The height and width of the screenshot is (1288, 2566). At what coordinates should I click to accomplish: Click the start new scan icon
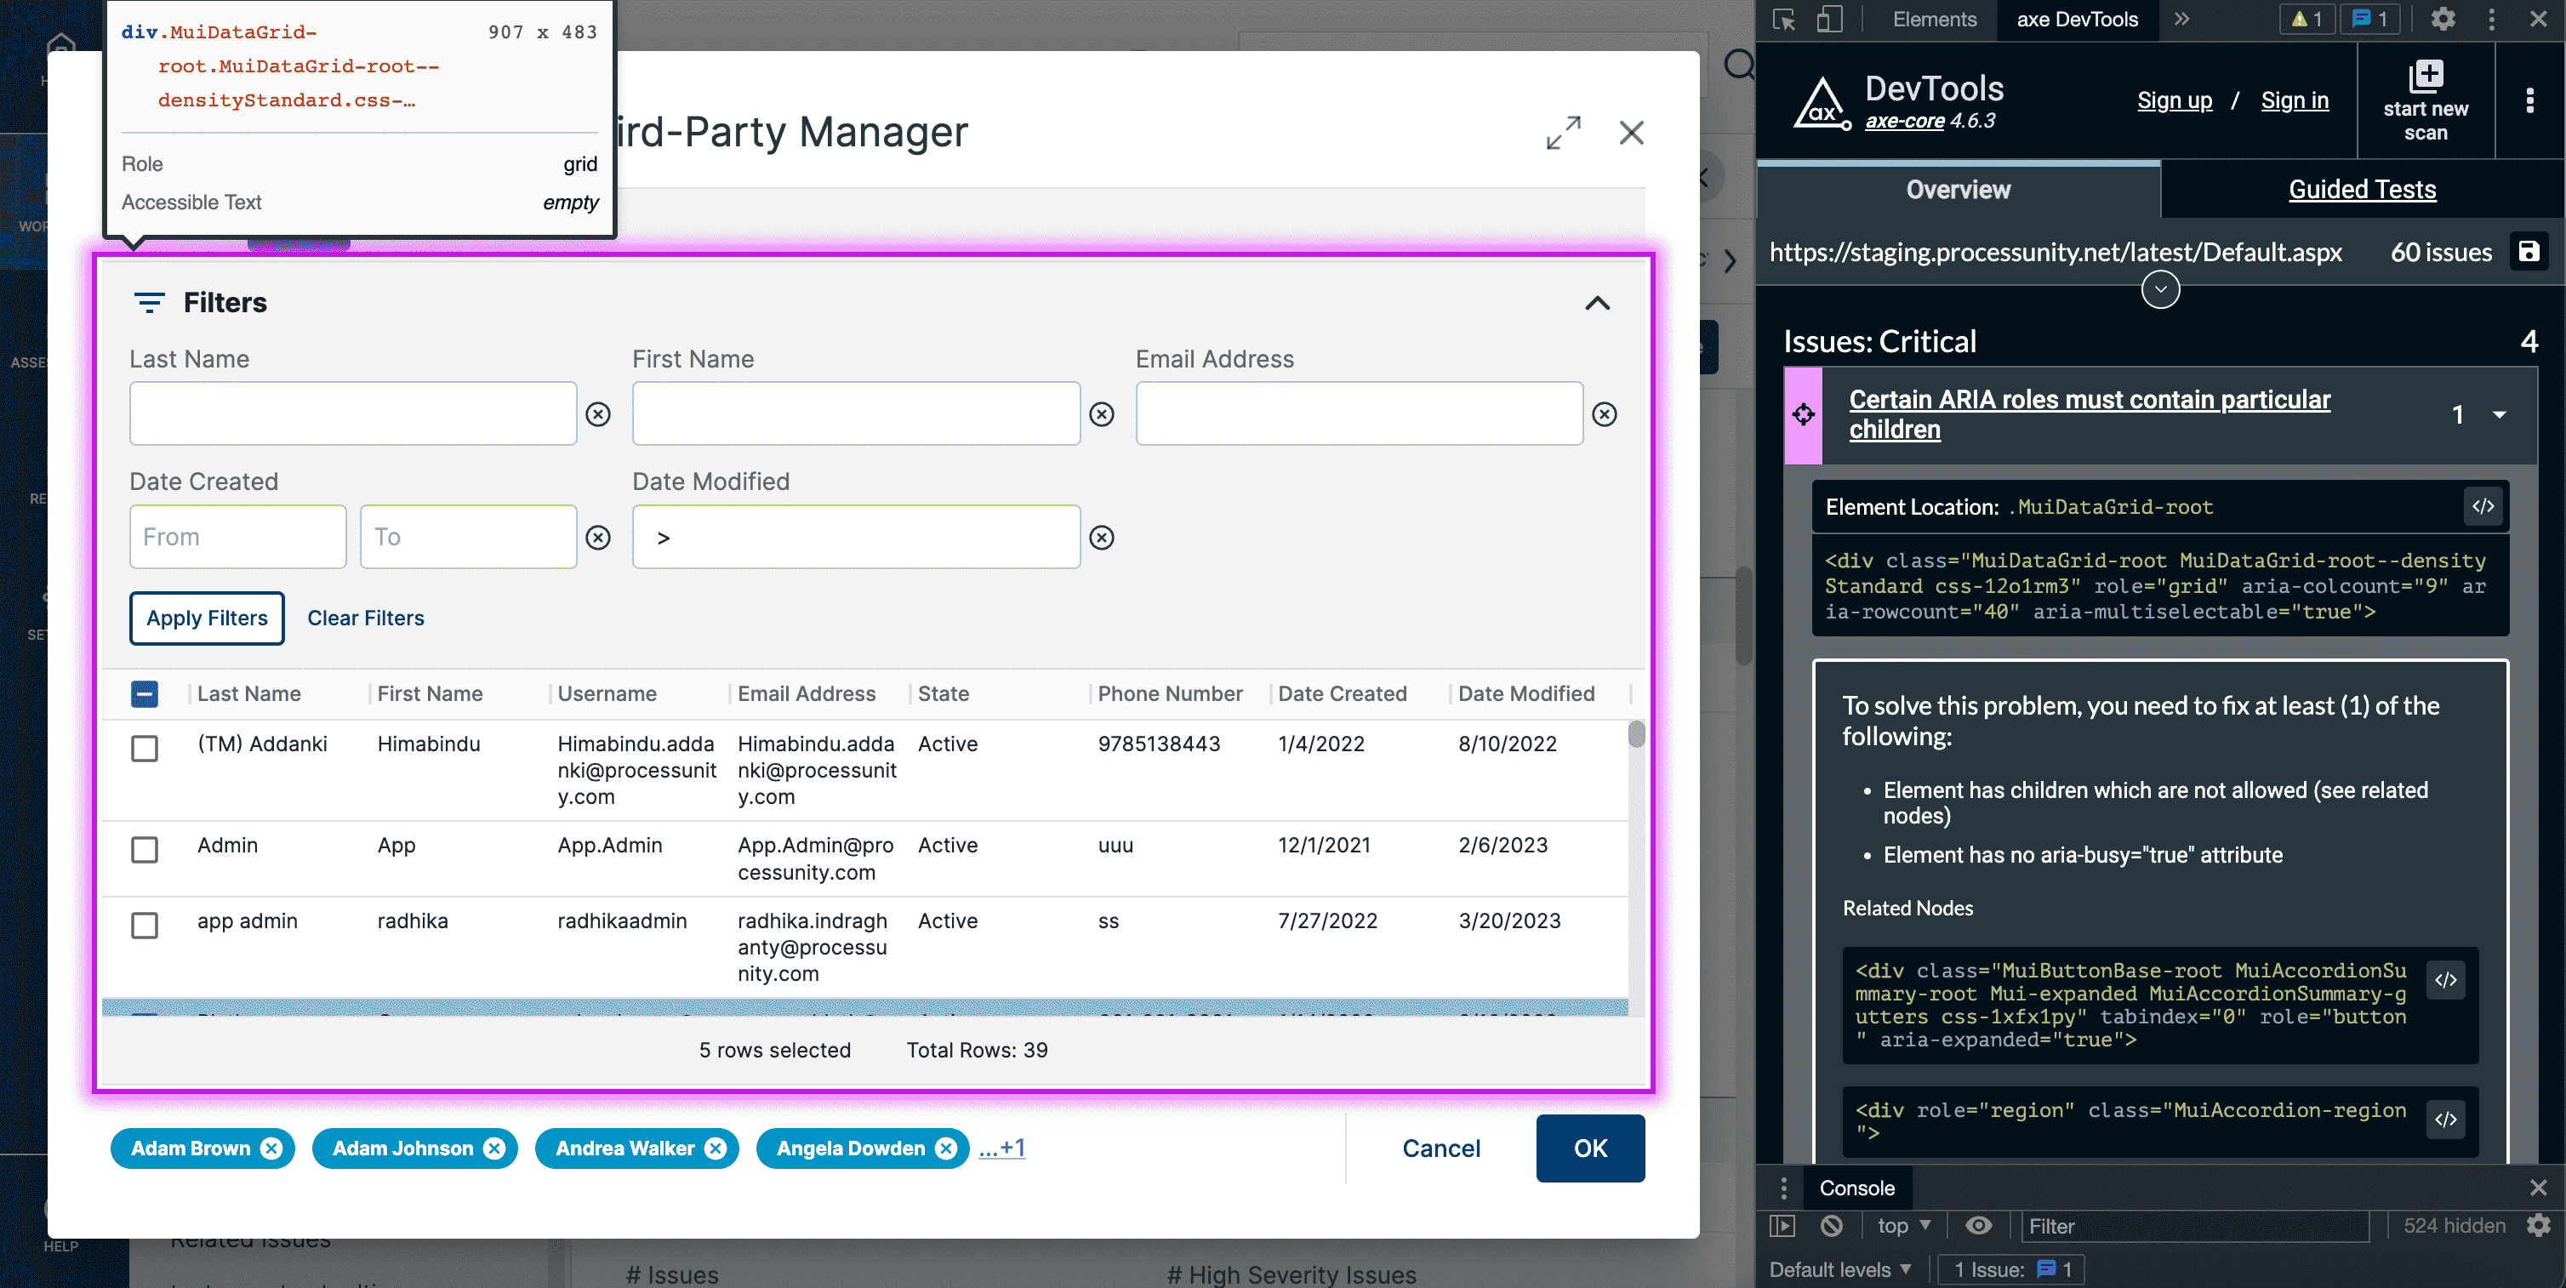point(2425,77)
